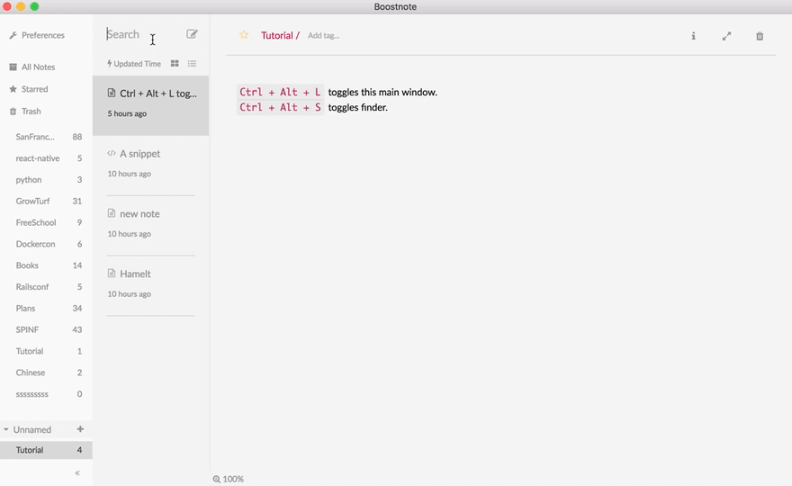The height and width of the screenshot is (486, 792).
Task: Open the Updated Time sort dropdown
Action: [134, 64]
